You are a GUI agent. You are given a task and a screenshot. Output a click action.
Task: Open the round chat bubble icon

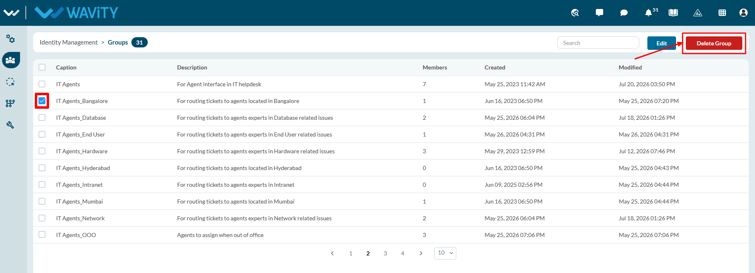point(624,13)
